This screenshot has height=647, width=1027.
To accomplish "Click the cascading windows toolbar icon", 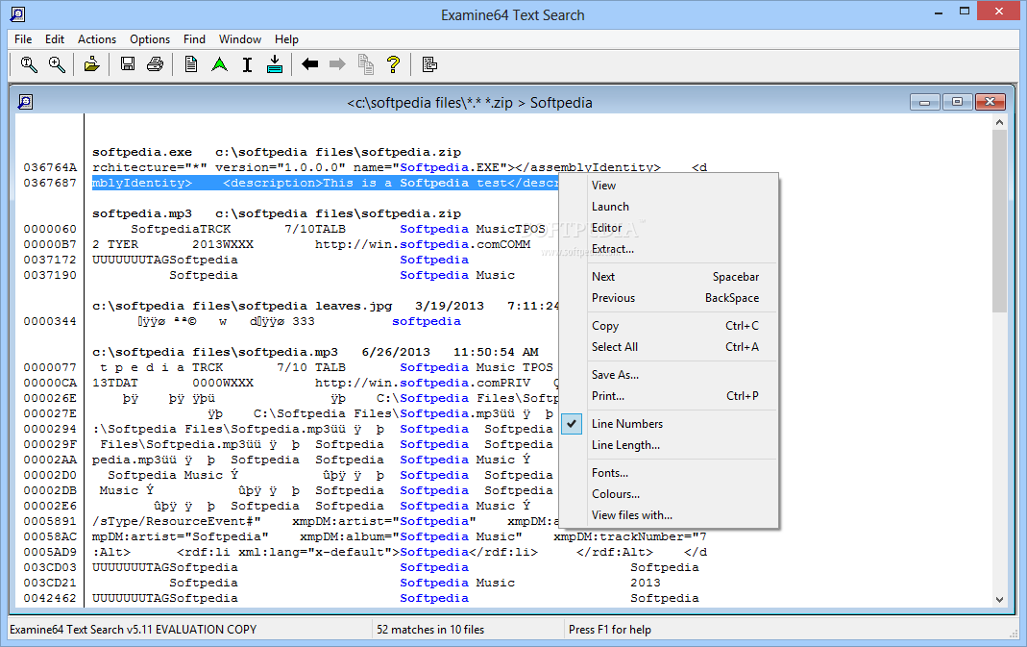I will 429,64.
